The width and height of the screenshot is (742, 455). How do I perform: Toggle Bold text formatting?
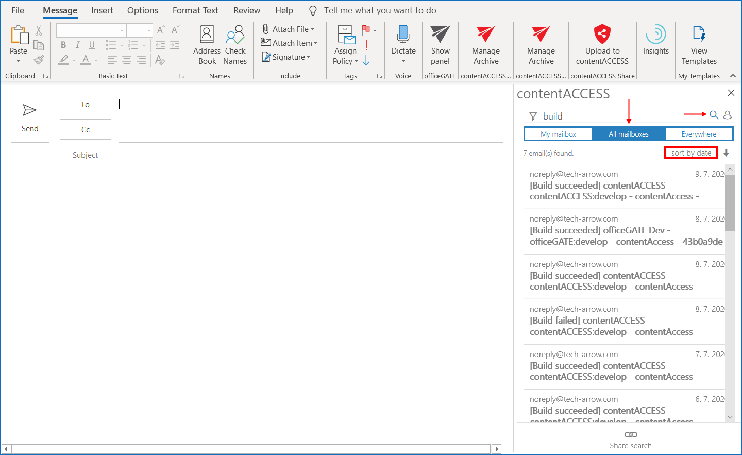63,45
